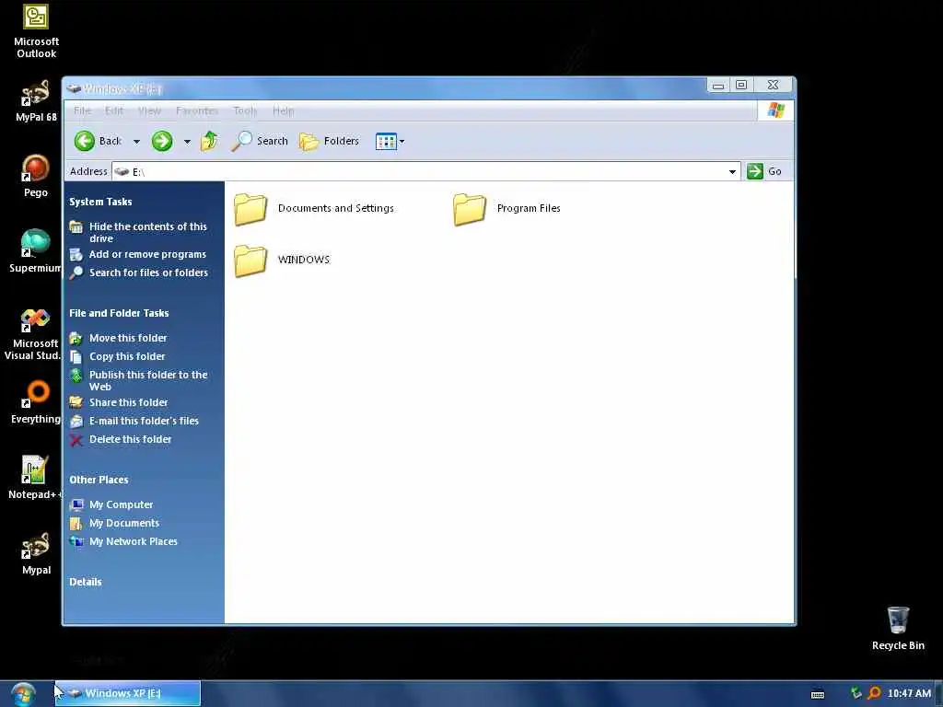Open My Documents from Other Places

tap(124, 524)
